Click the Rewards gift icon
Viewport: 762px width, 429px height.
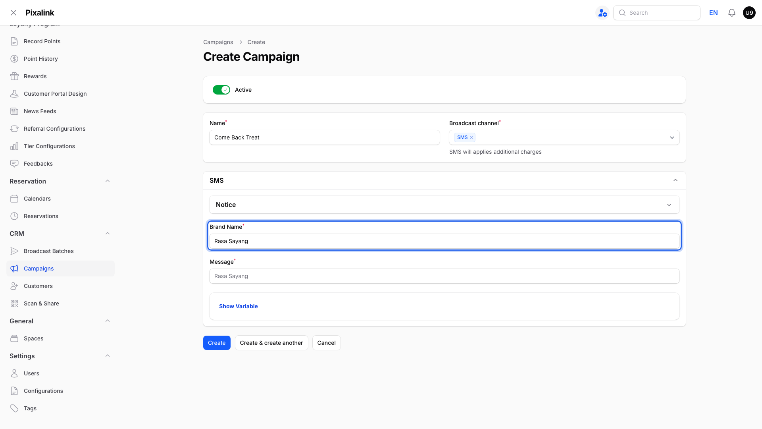tap(14, 76)
